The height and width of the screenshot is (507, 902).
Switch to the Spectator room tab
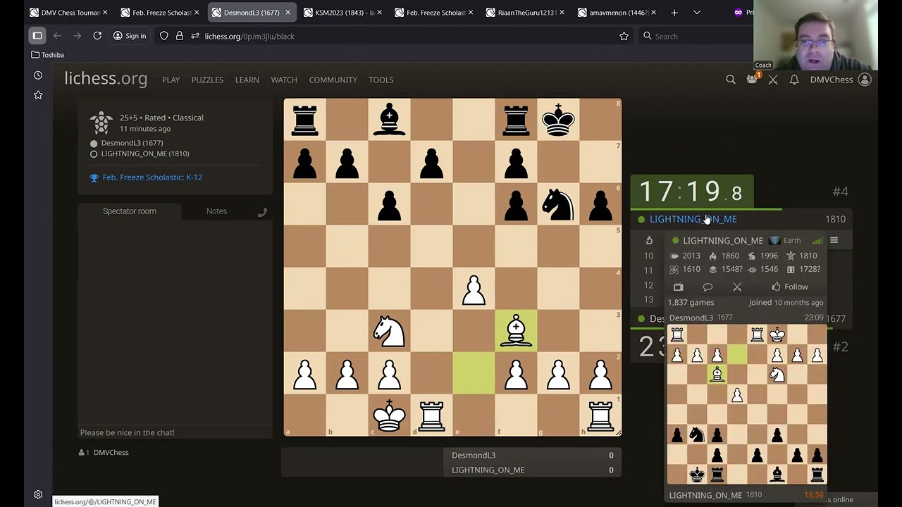[x=130, y=211]
